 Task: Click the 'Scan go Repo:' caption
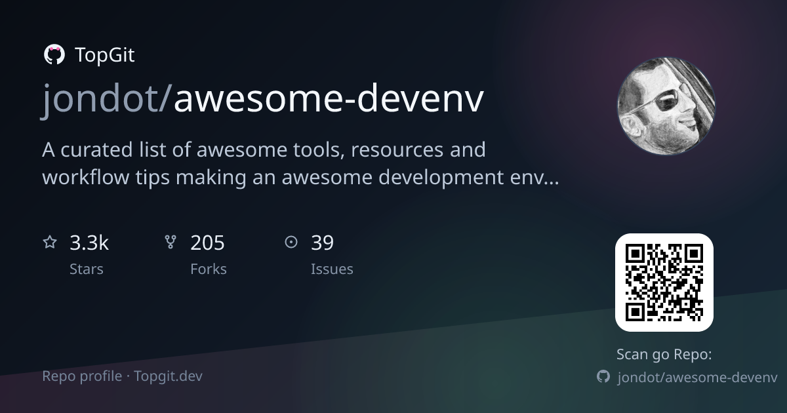point(664,355)
